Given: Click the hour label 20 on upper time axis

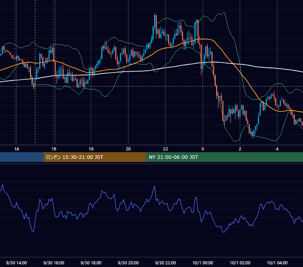Looking at the screenshot, I should [x=128, y=149].
